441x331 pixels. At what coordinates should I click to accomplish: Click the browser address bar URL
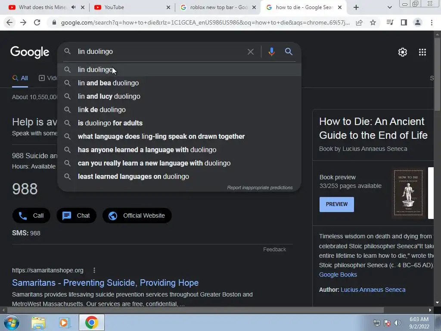(205, 23)
